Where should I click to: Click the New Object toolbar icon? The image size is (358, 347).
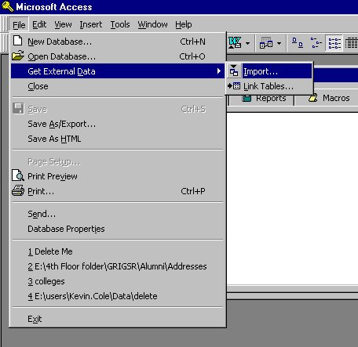pyautogui.click(x=266, y=43)
